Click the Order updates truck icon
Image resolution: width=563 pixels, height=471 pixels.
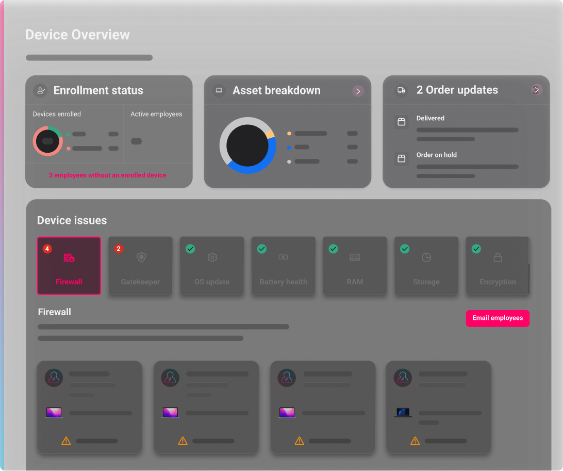click(x=401, y=90)
